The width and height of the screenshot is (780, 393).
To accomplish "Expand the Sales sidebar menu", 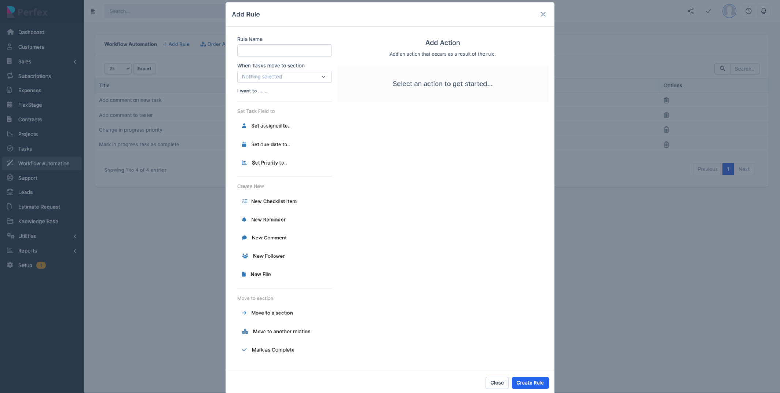I will pos(41,61).
